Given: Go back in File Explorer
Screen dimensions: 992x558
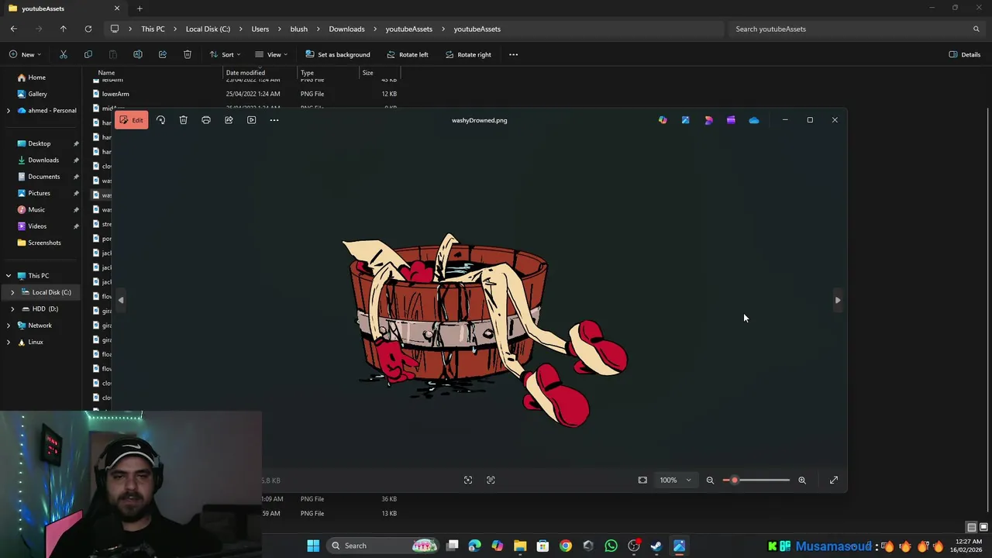Looking at the screenshot, I should 14,29.
